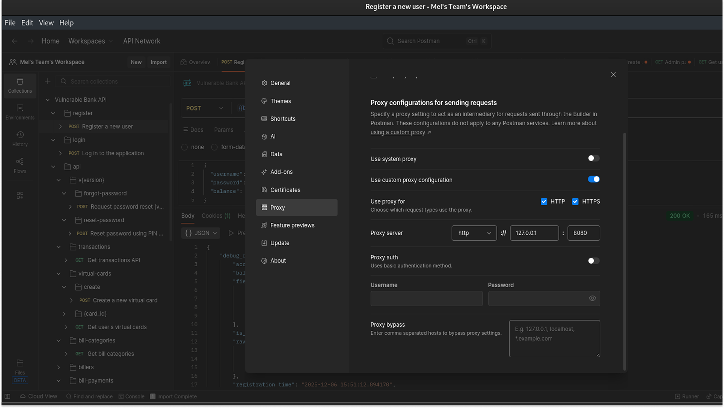This screenshot has width=724, height=408.
Task: Open the History panel
Action: 20,139
